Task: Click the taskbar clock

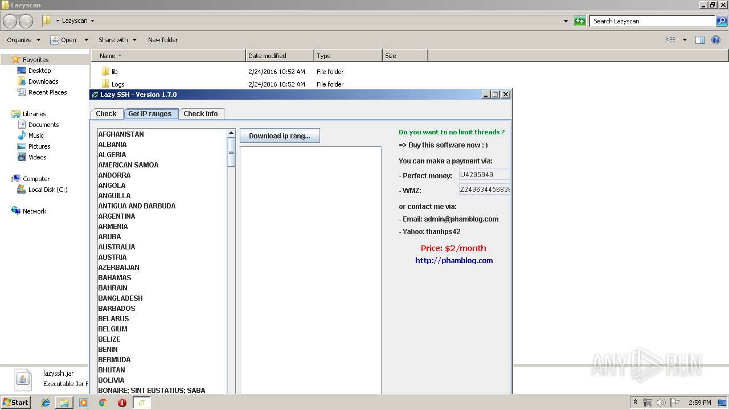Action: 699,403
